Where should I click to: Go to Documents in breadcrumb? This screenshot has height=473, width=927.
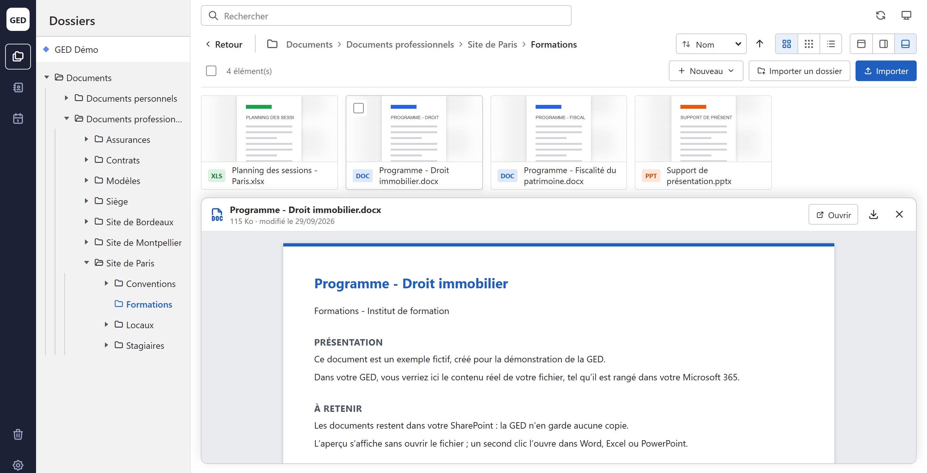point(309,45)
